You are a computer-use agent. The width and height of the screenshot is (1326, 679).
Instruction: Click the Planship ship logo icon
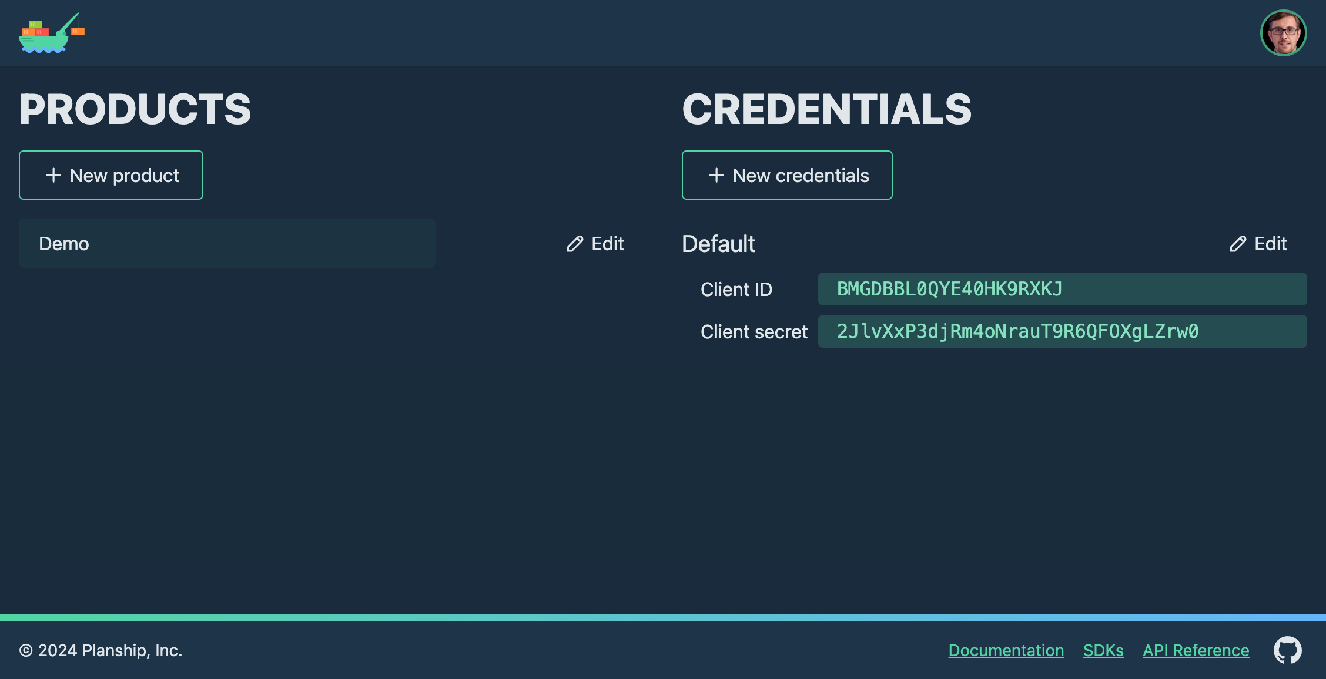pos(51,33)
